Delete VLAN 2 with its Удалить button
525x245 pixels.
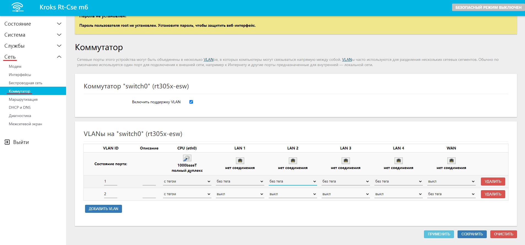(x=493, y=194)
